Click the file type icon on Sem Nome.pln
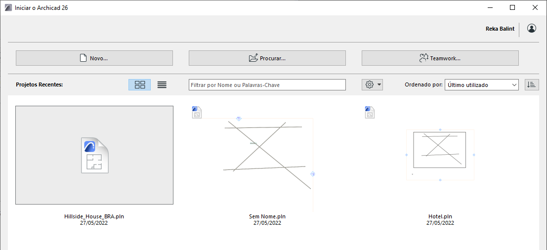Screen dimensions: 547x250 [x=197, y=112]
